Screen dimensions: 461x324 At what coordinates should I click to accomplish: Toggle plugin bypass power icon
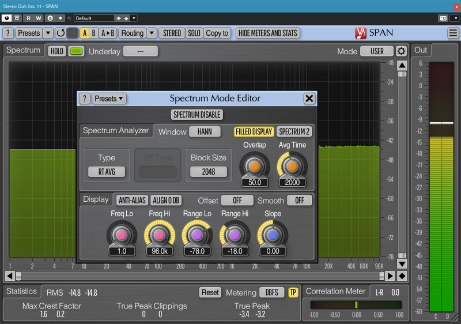(6, 18)
